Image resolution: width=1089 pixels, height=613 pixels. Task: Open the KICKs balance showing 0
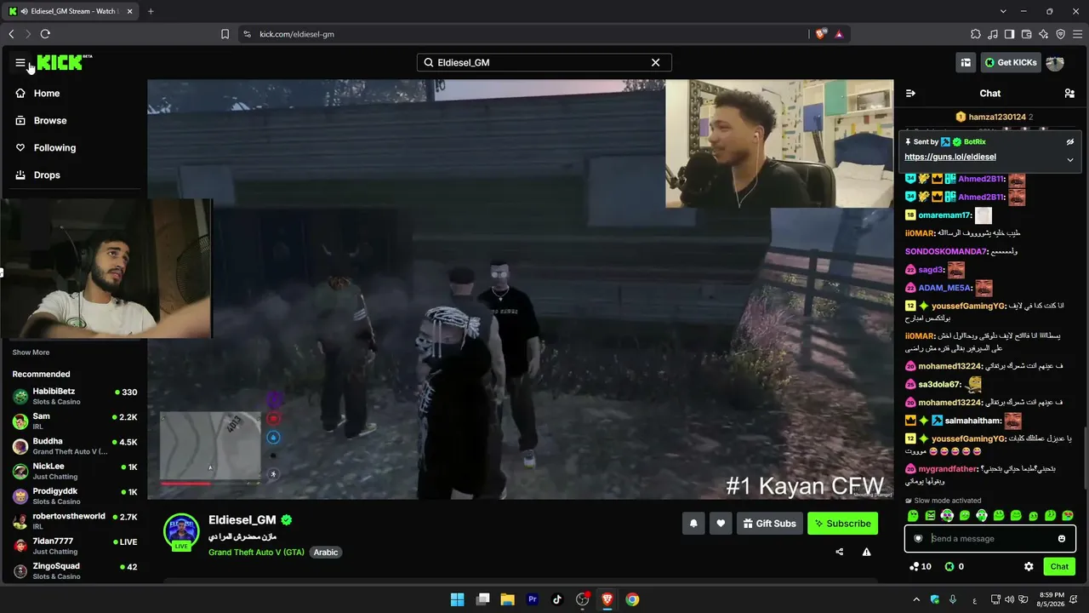pos(954,566)
